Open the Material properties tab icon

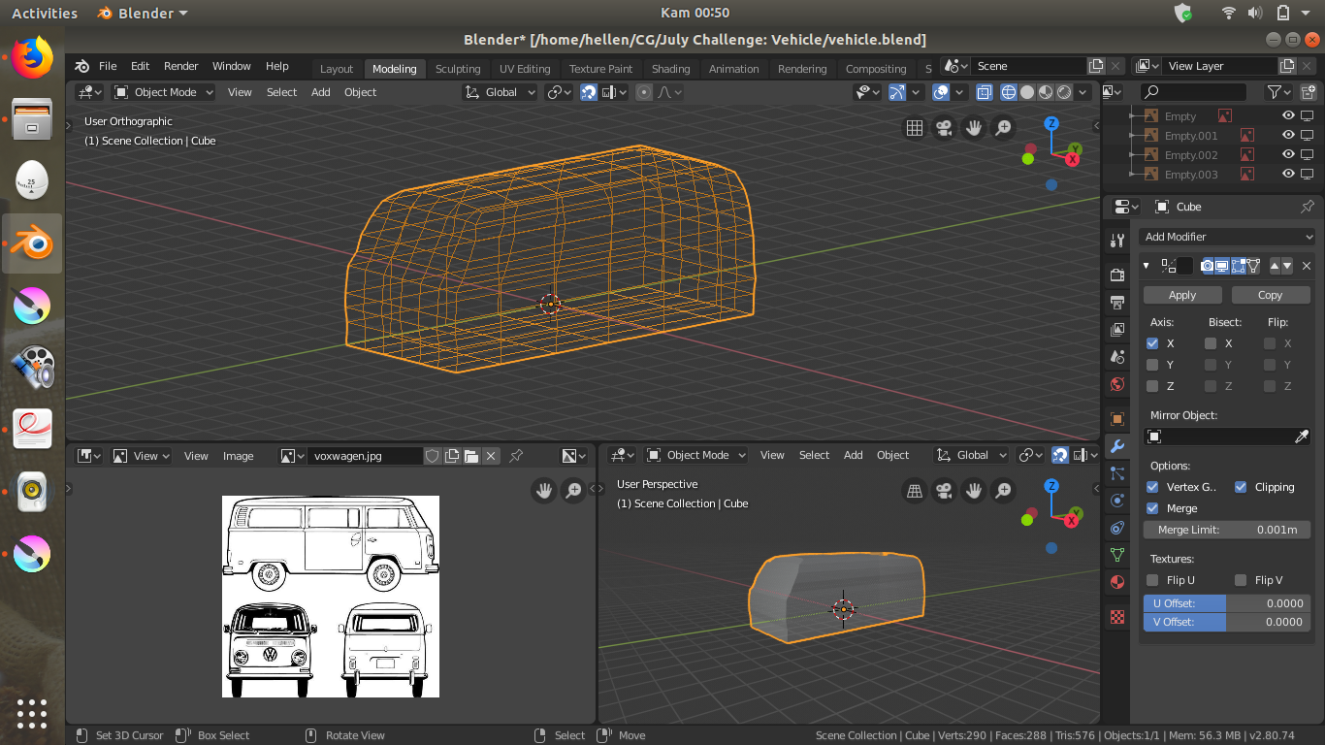[1117, 582]
